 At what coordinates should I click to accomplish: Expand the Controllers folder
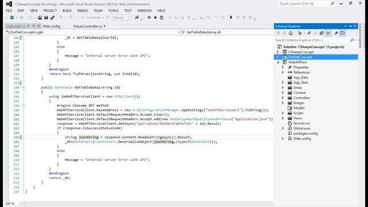(283, 98)
